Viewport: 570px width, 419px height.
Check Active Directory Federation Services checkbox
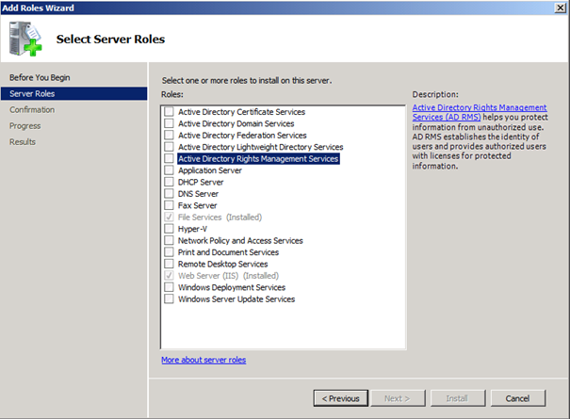click(169, 135)
